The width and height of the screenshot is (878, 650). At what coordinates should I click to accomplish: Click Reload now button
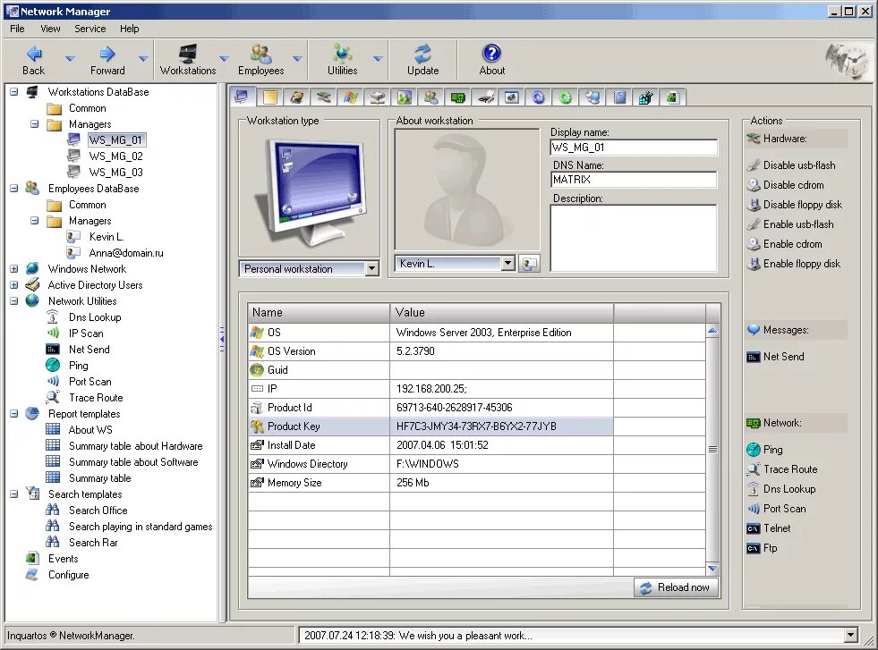click(677, 587)
